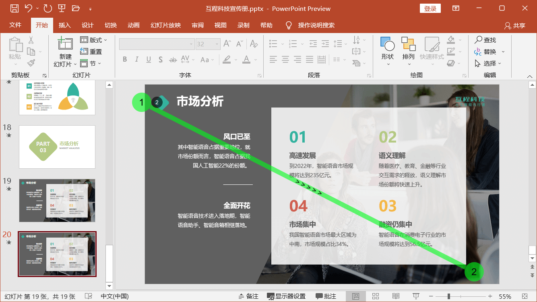Viewport: 537px width, 302px height.
Task: Clear all formatting icon
Action: (x=253, y=43)
